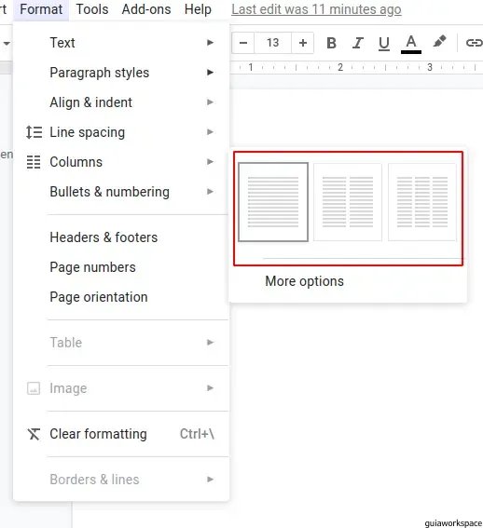Open the text color picker
The height and width of the screenshot is (528, 483).
click(x=411, y=44)
